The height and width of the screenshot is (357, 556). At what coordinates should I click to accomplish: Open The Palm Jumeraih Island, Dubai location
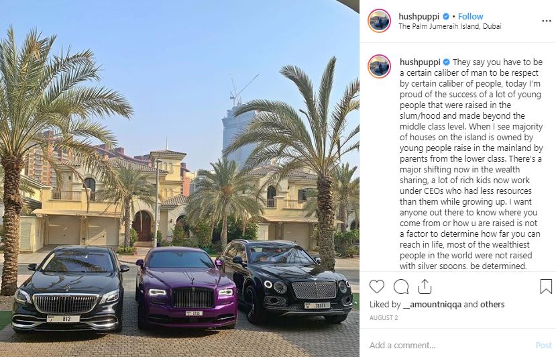(449, 26)
